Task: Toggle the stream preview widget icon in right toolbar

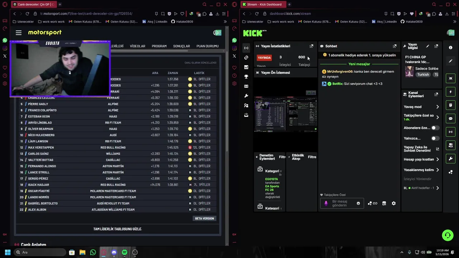Action: [451, 78]
